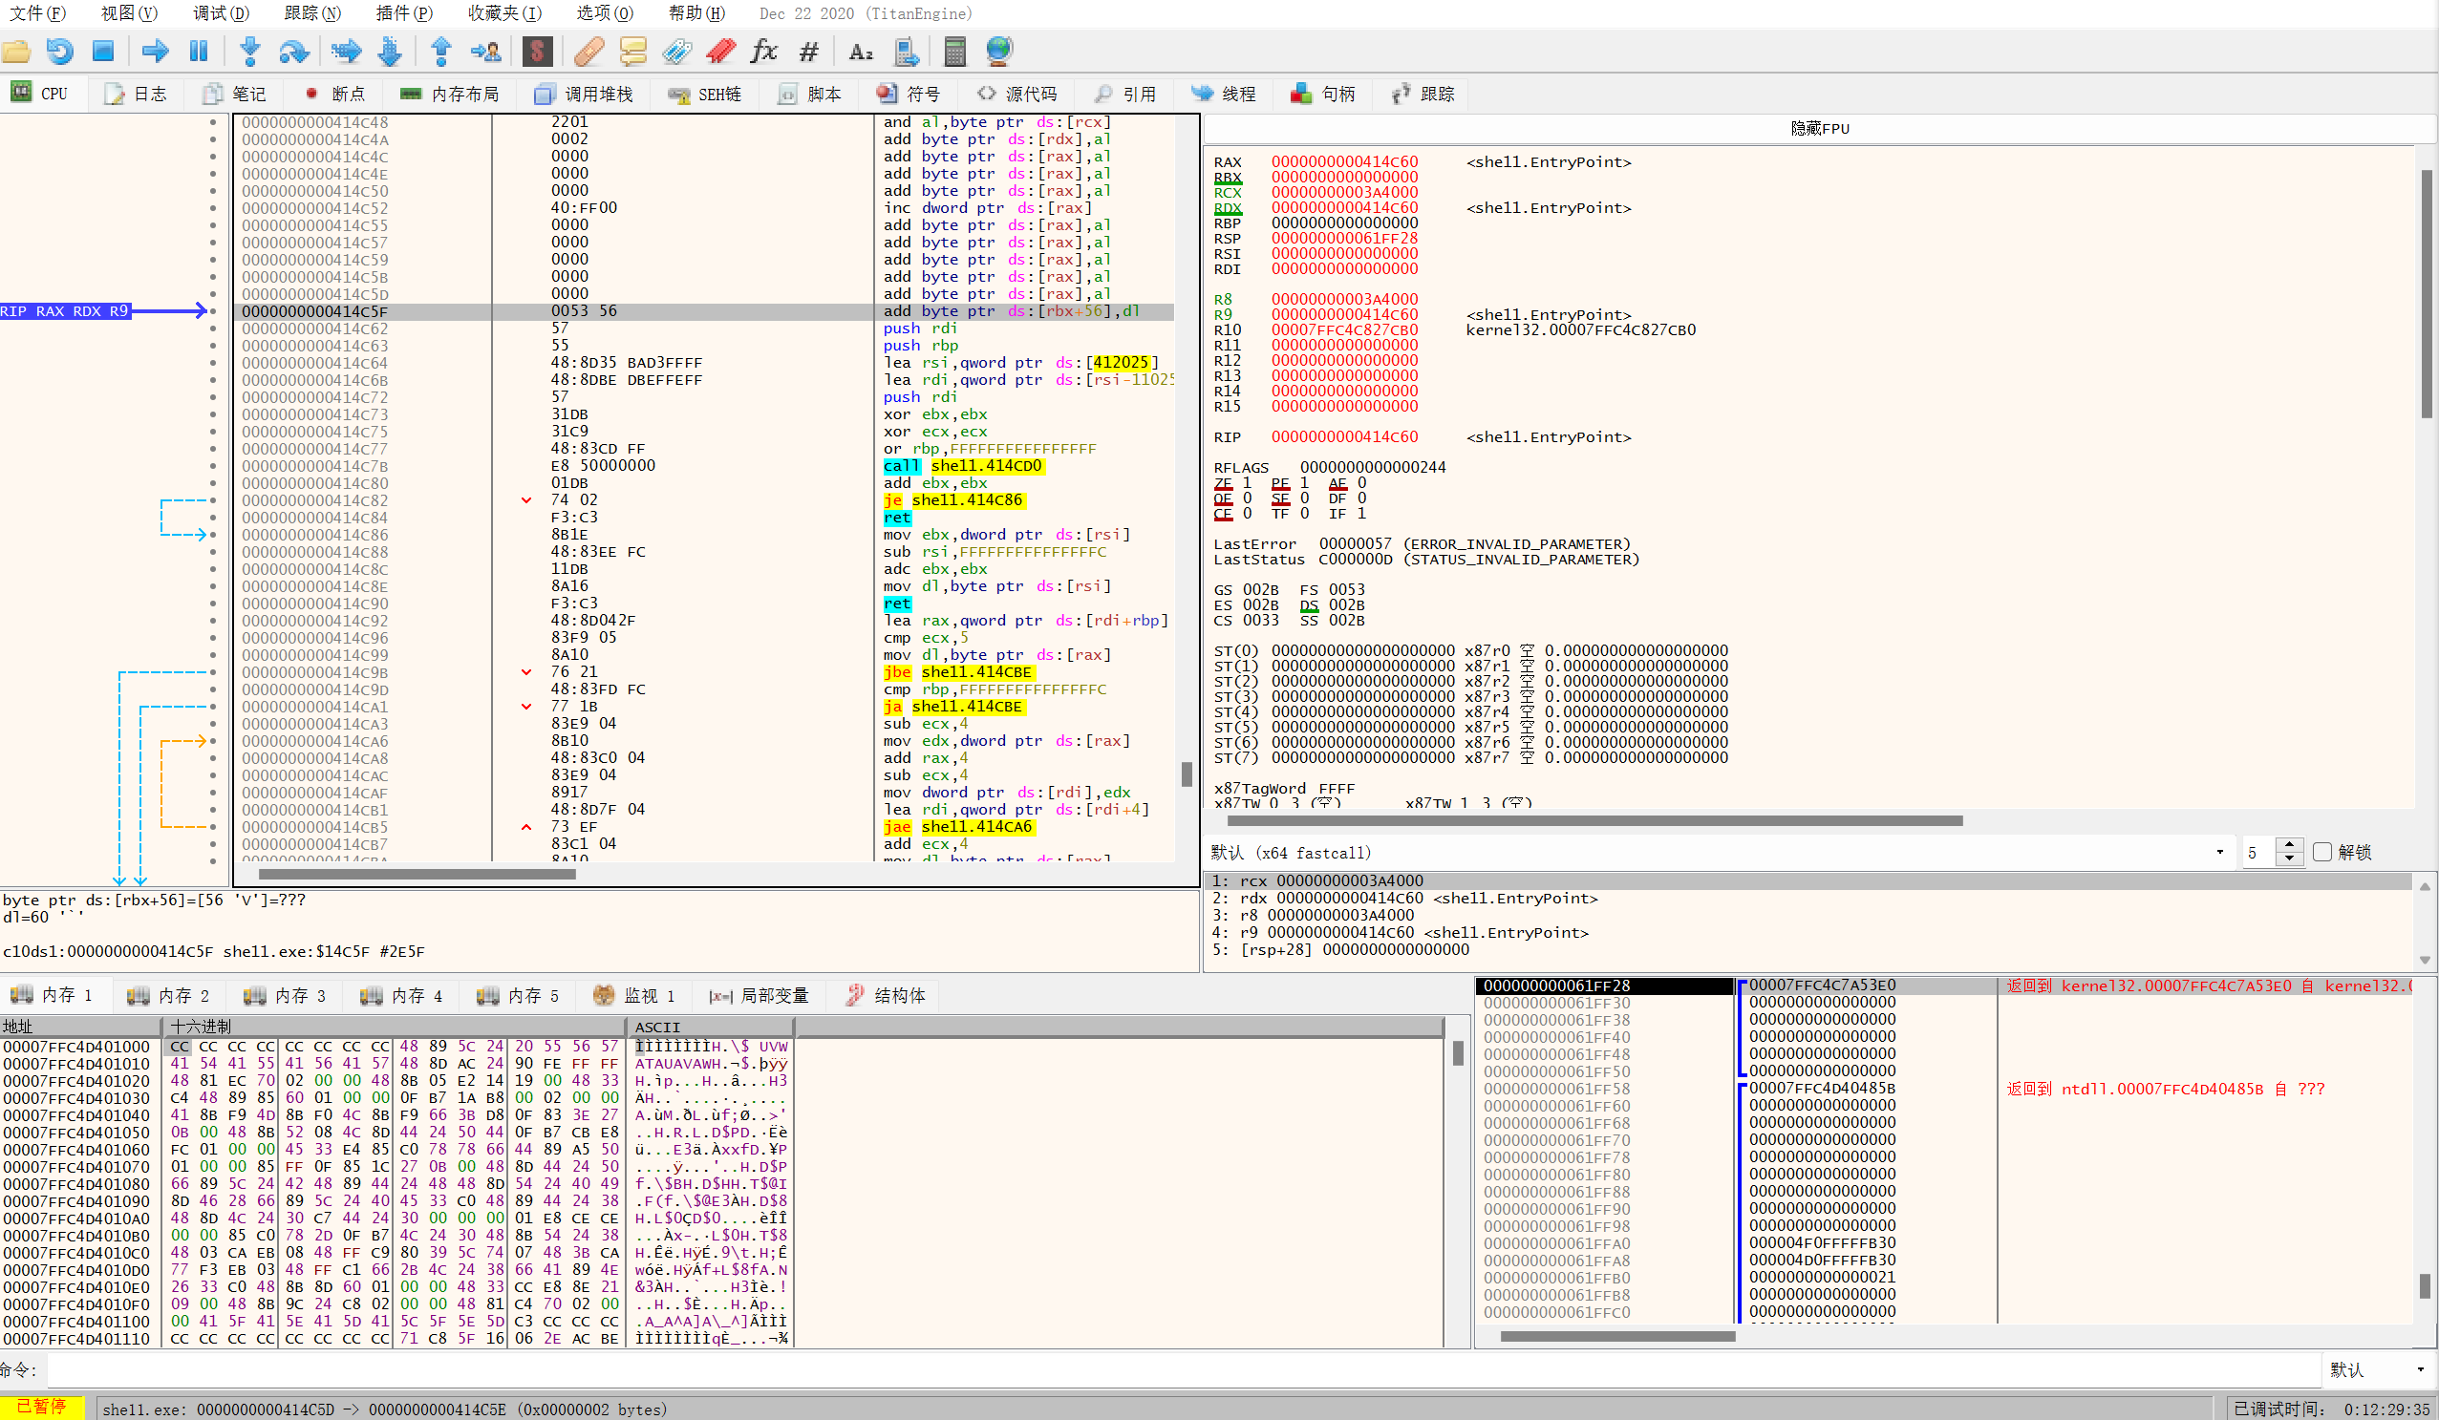Image resolution: width=2439 pixels, height=1420 pixels.
Task: Click the disassembly horizontal scrollbar thumb
Action: pyautogui.click(x=417, y=875)
